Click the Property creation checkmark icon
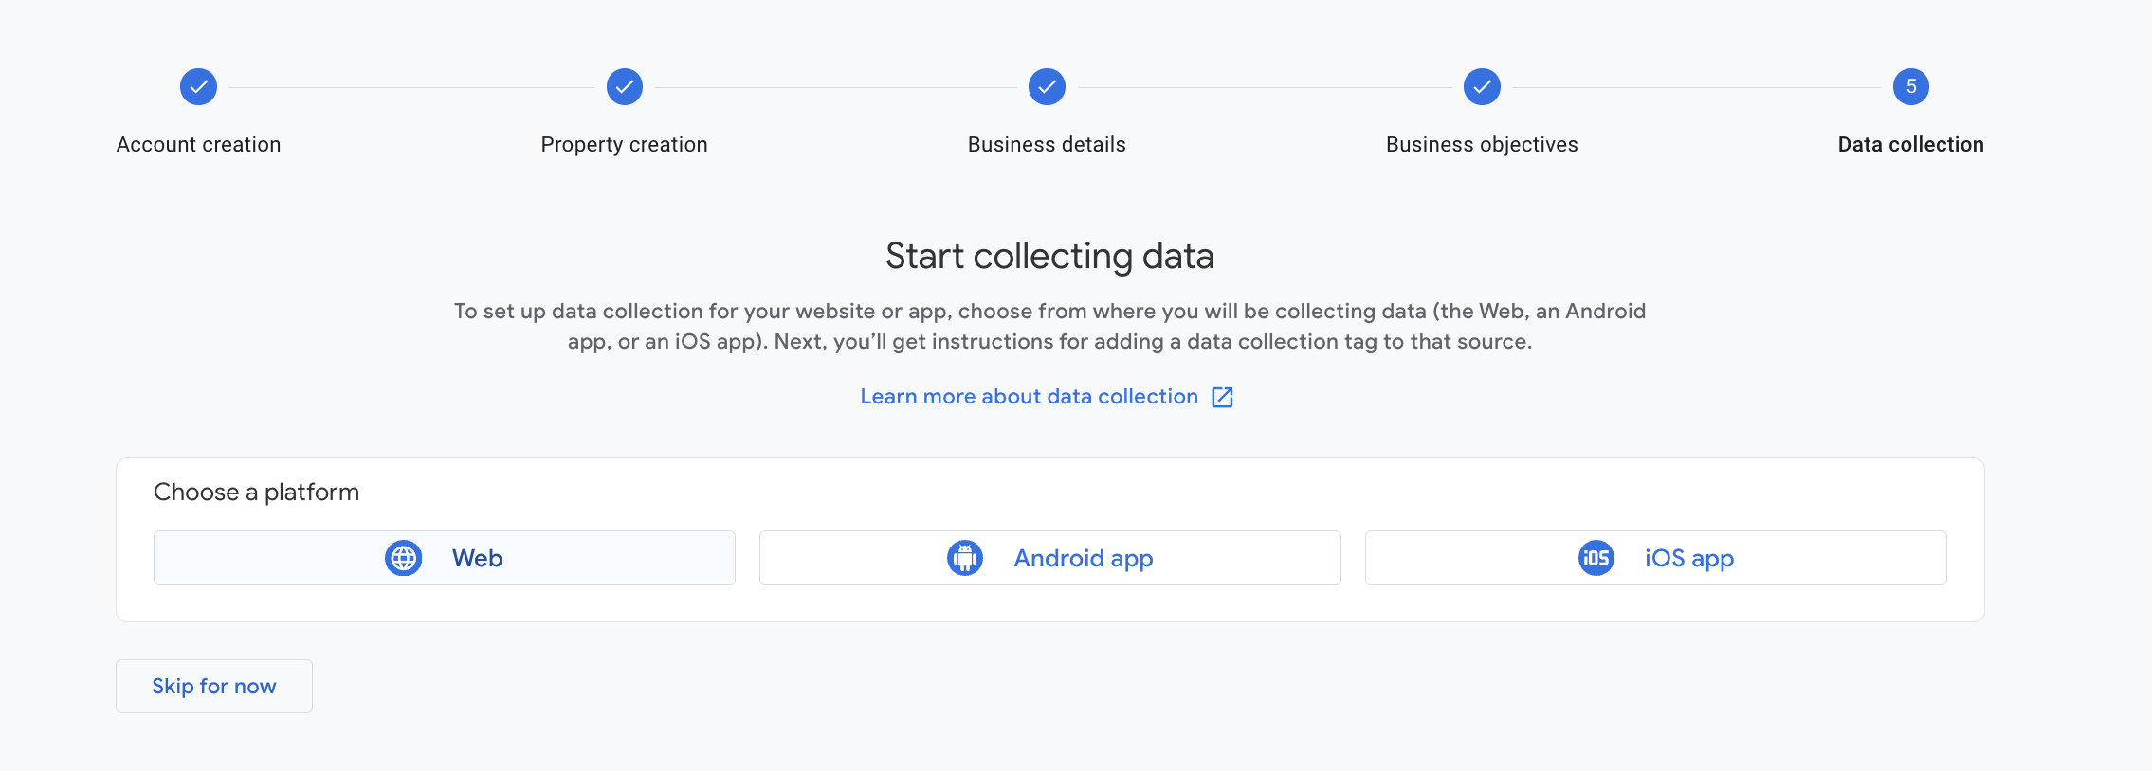Viewport: 2152px width, 771px height. coord(625,87)
